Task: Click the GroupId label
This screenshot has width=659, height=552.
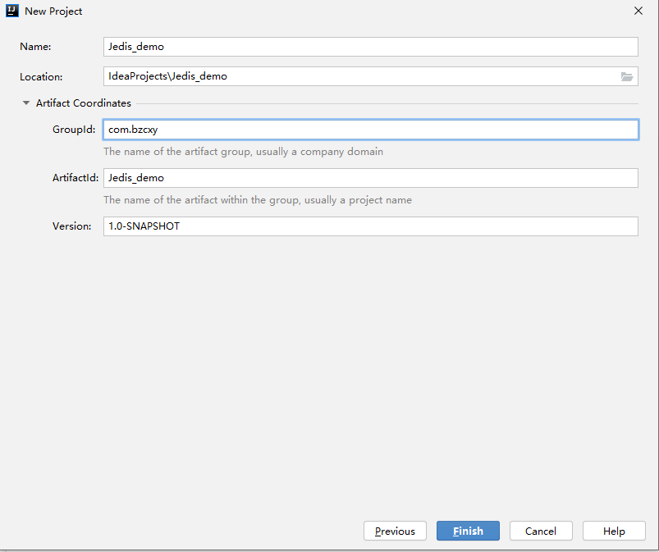Action: [x=74, y=130]
